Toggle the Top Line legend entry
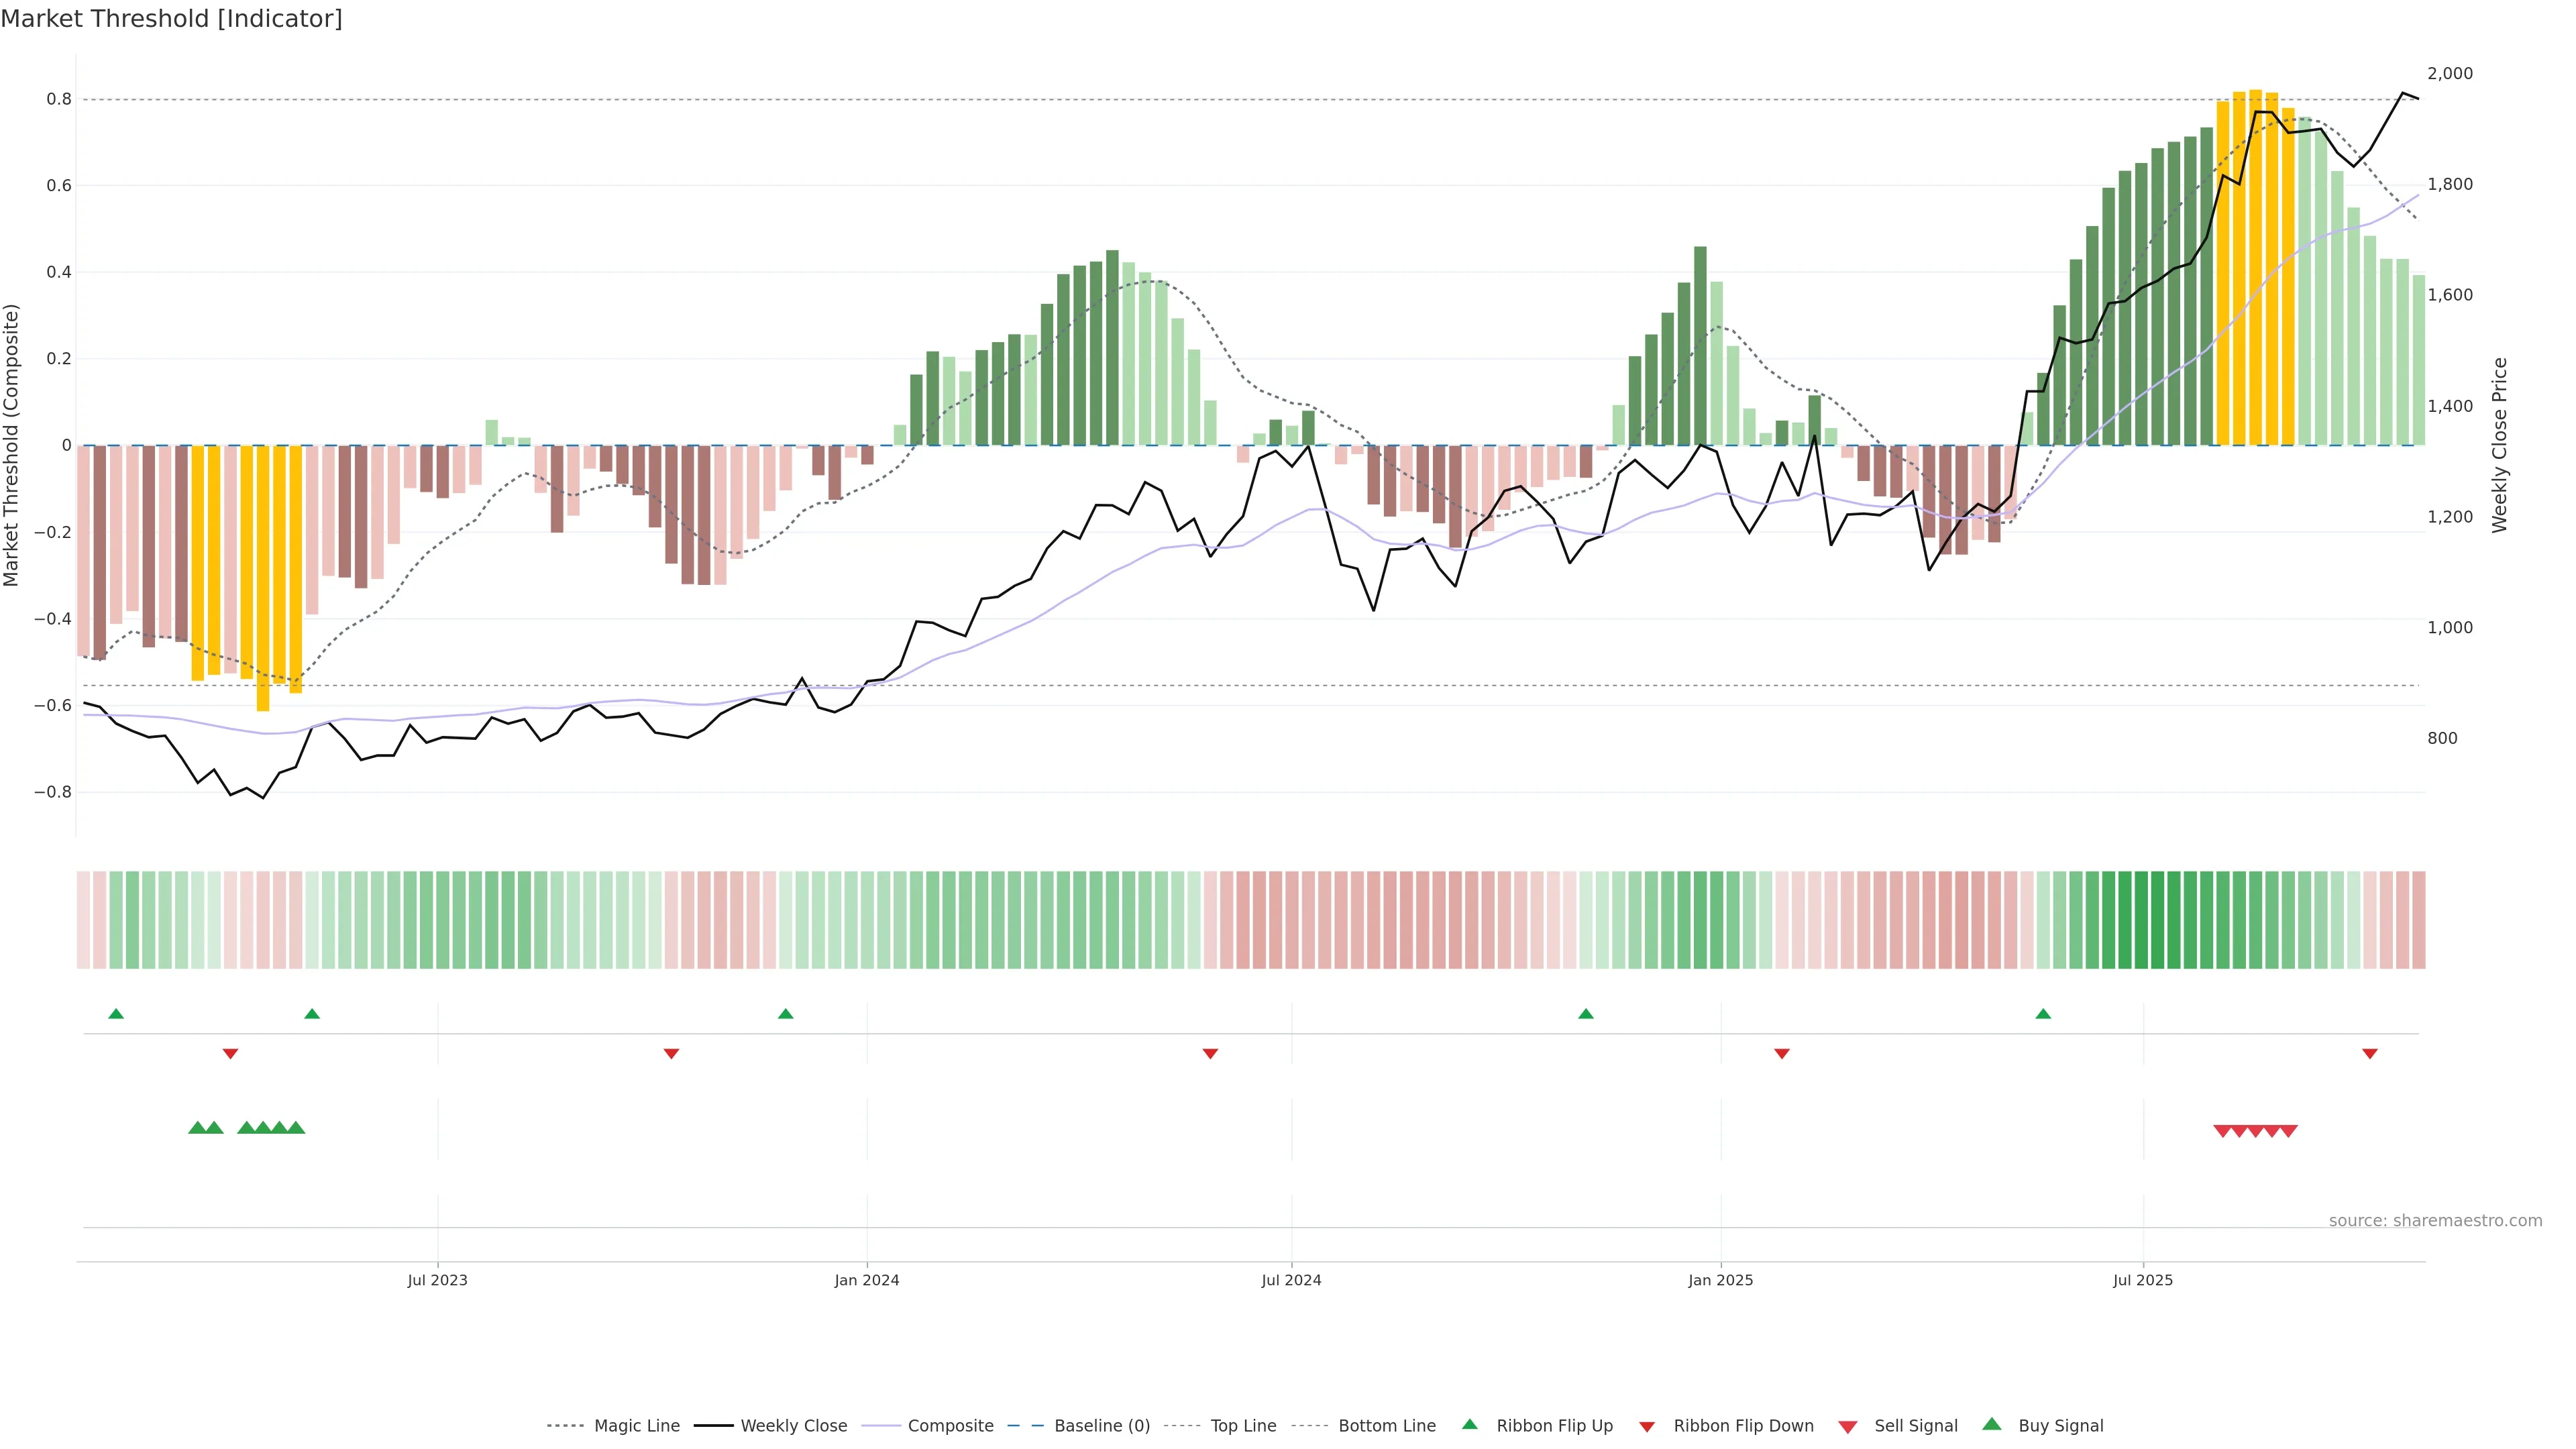 1243,1426
